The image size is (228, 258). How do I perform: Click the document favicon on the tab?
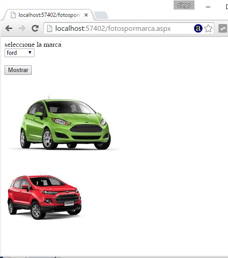(13, 15)
